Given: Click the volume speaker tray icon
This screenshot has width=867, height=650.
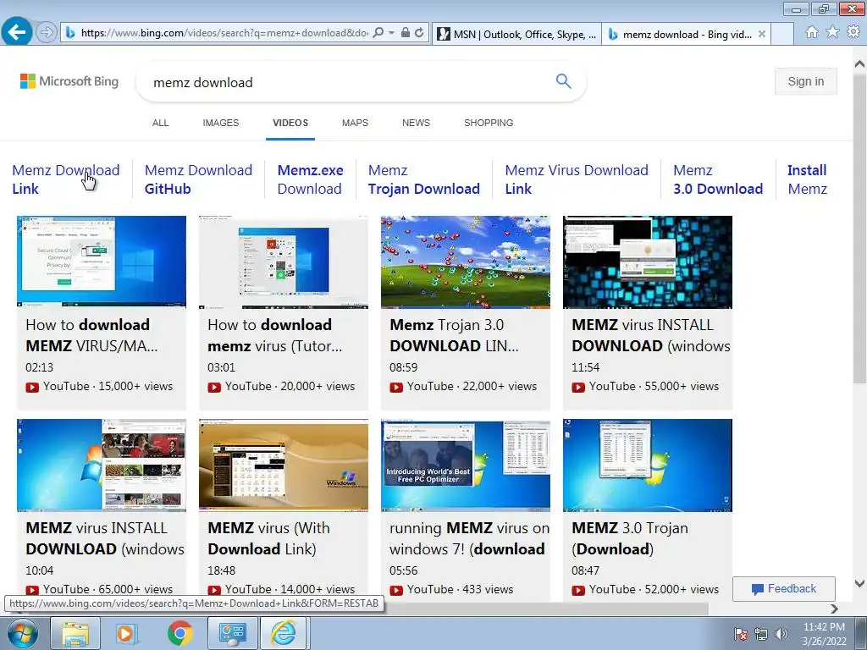Looking at the screenshot, I should click(781, 634).
